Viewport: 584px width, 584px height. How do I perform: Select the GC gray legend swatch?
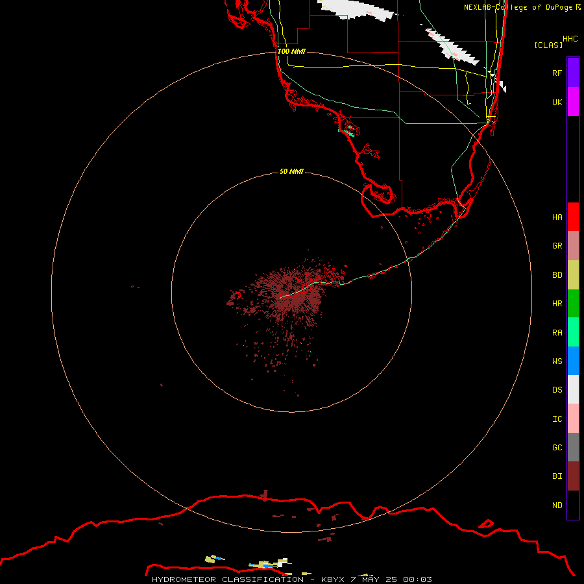[x=573, y=447]
